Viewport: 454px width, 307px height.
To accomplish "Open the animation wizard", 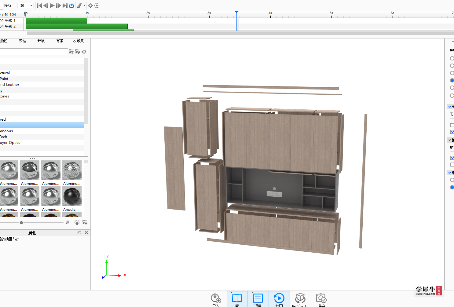I will [79, 5].
